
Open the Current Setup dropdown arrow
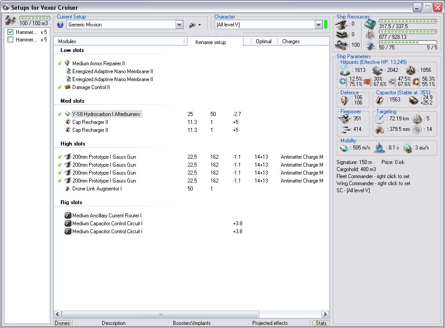179,25
